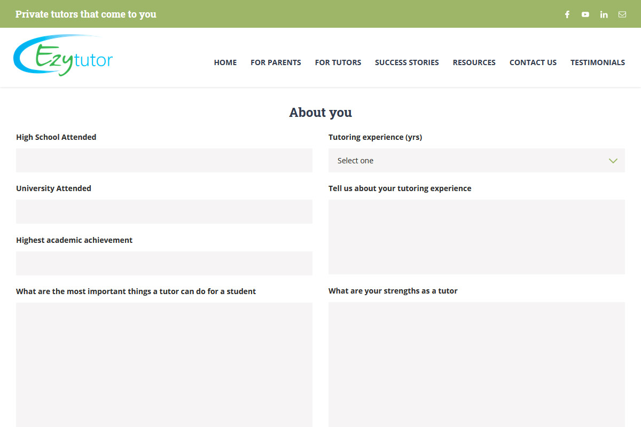Select the Highest academic achievement field

[164, 264]
